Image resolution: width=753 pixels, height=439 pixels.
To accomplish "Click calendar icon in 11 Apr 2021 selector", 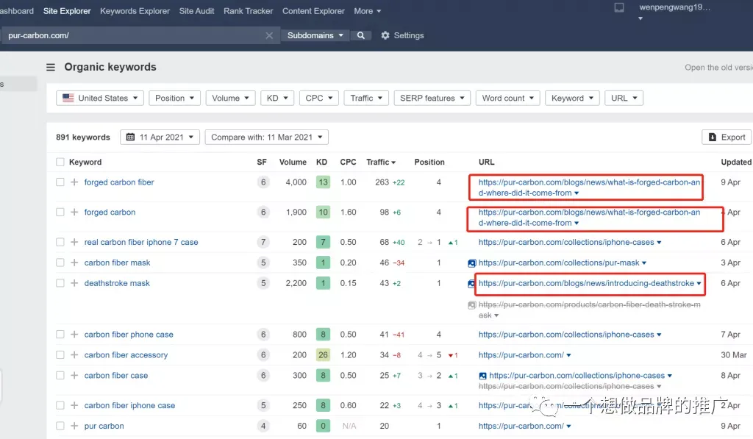I will pos(130,138).
